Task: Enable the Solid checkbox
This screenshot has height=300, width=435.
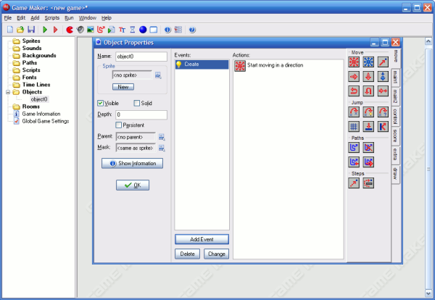Action: (136, 103)
